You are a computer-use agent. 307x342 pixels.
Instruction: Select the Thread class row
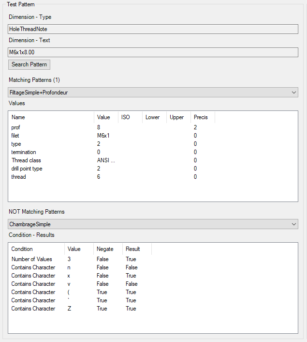(x=26, y=160)
